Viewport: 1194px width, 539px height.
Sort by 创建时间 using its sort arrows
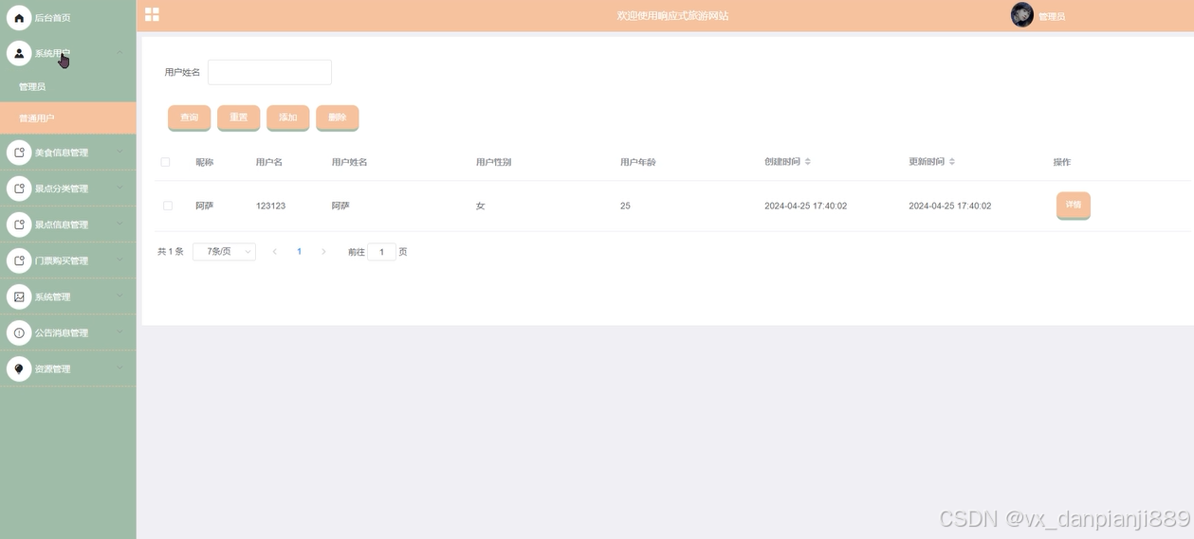(808, 162)
